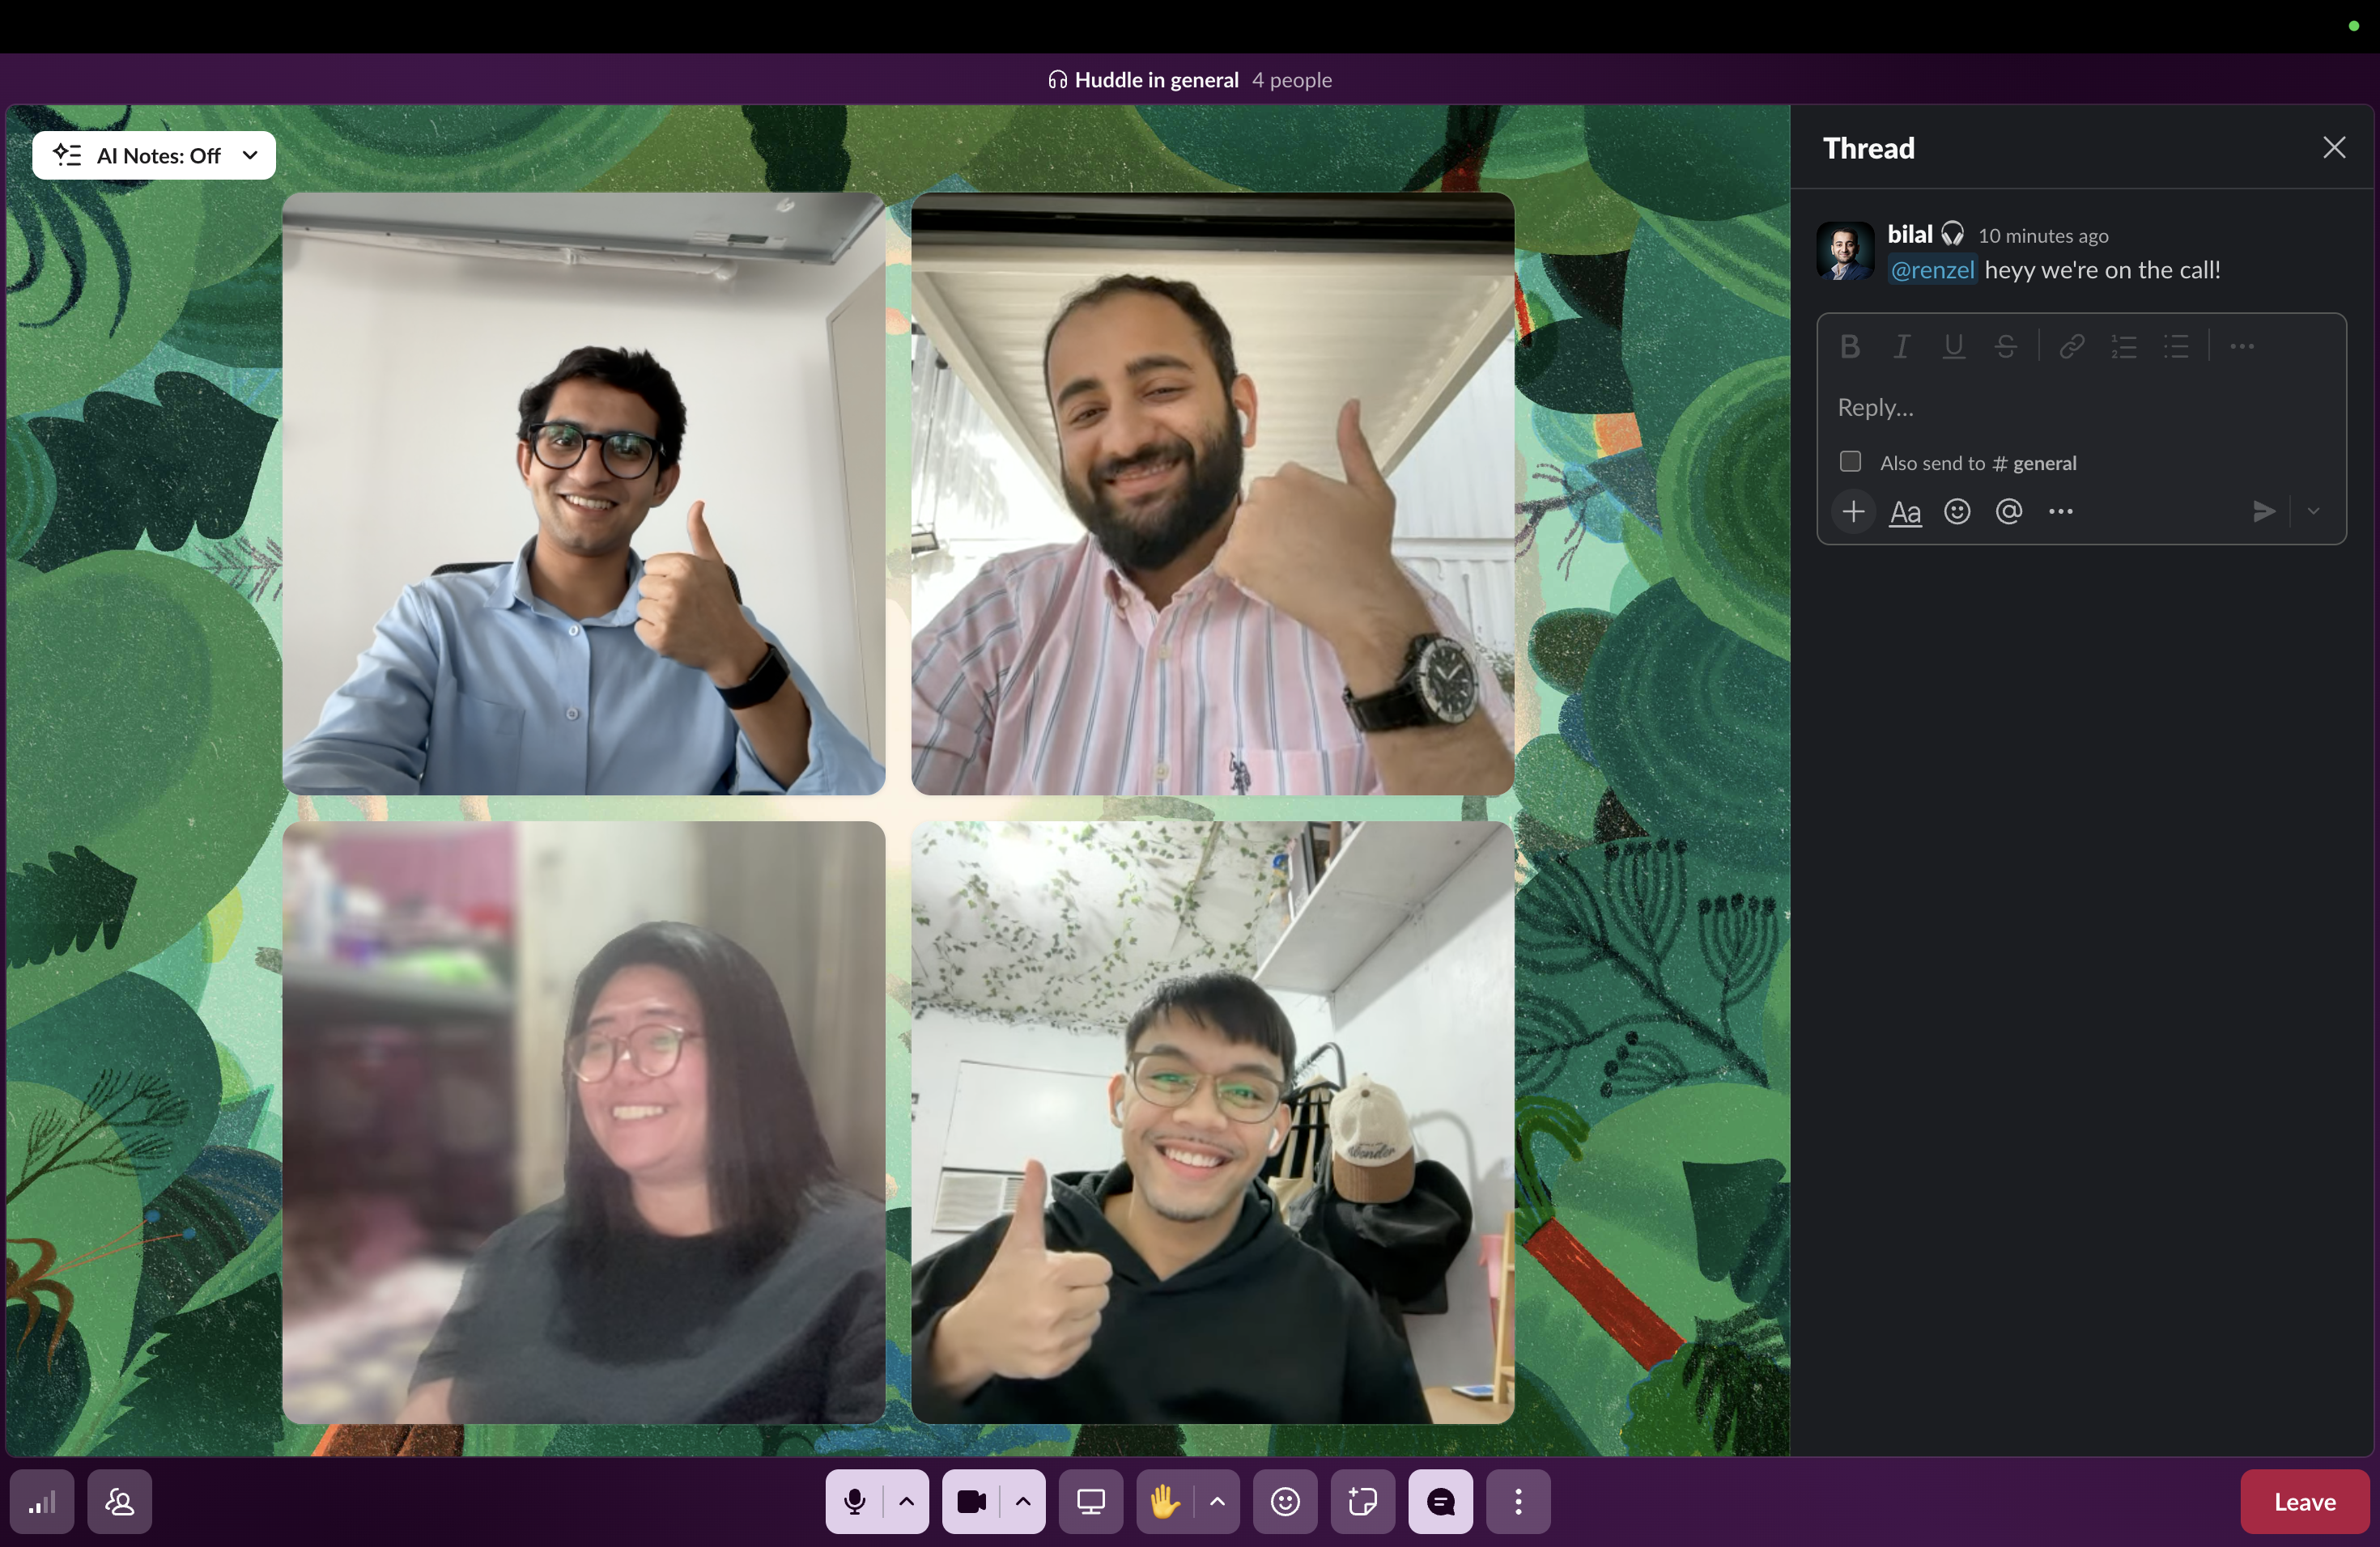Select the blurred background participant video
The image size is (2380, 1547).
pos(584,1122)
